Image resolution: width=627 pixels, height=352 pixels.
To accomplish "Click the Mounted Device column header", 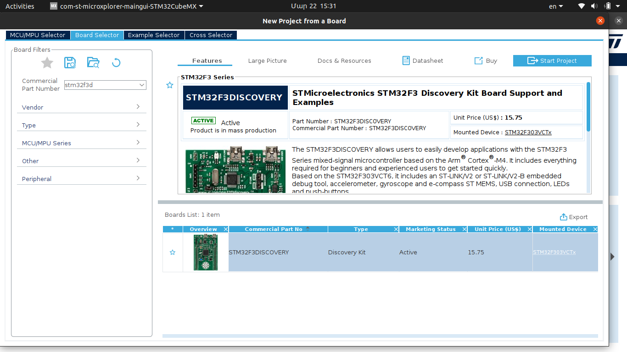I will pyautogui.click(x=563, y=229).
